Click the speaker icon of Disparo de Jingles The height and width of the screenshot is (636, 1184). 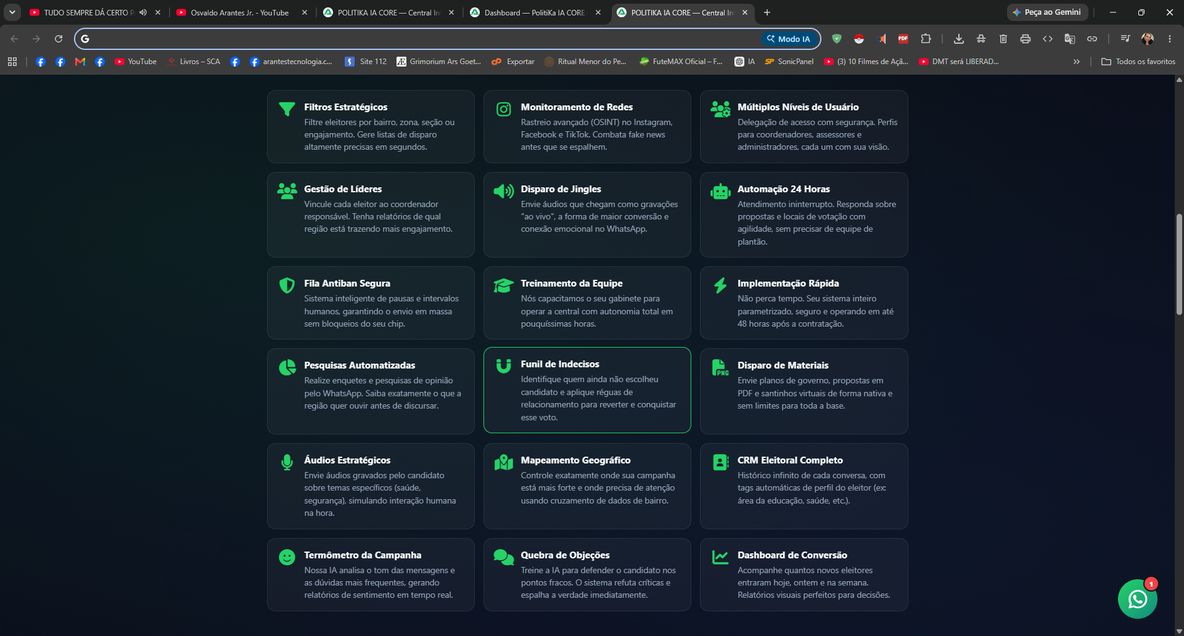pyautogui.click(x=504, y=191)
